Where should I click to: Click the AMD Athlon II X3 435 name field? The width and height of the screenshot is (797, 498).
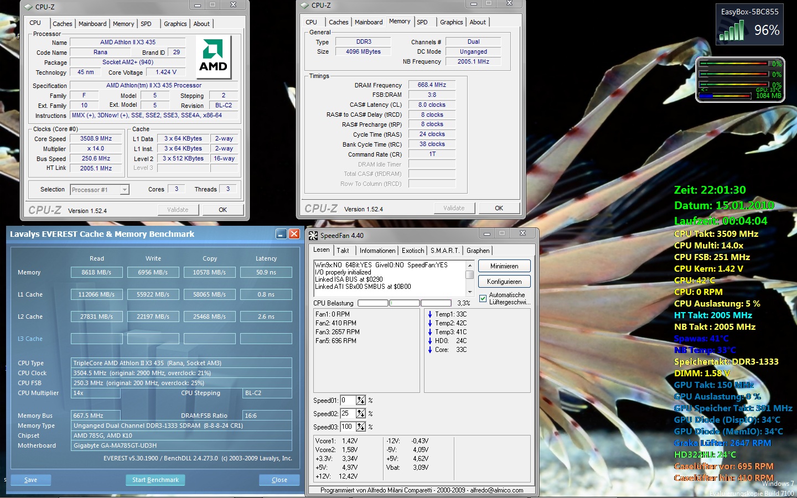pyautogui.click(x=128, y=42)
